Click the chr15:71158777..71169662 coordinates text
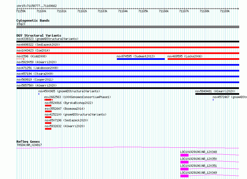The height and width of the screenshot is (179, 247). click(x=37, y=6)
